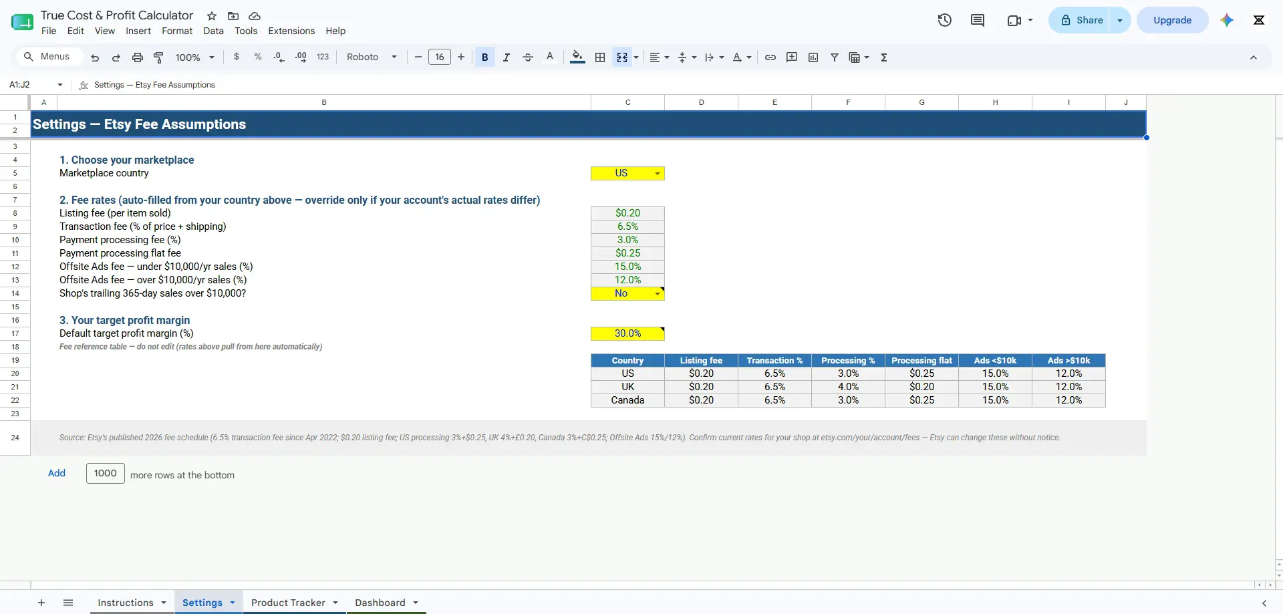Decrease decimal places icon

click(279, 57)
